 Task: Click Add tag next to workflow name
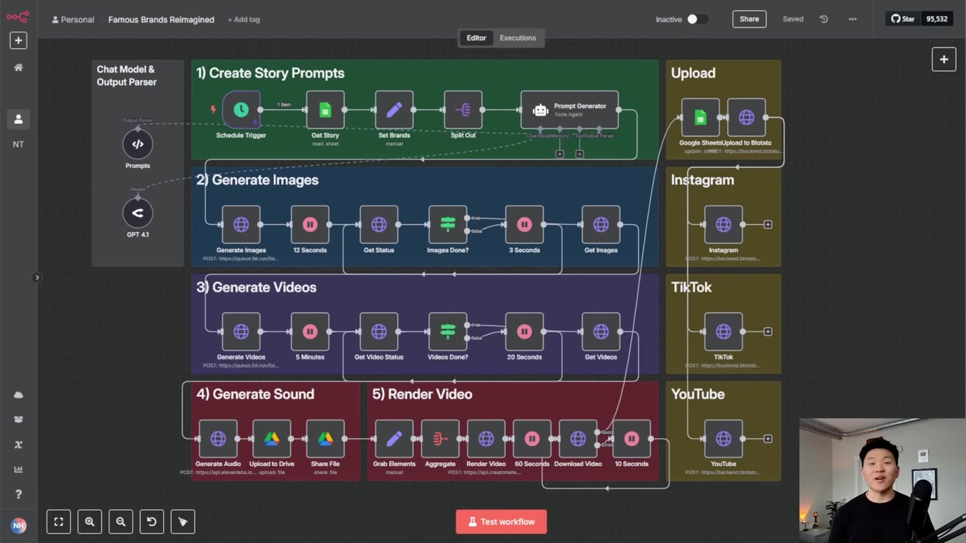pos(244,19)
